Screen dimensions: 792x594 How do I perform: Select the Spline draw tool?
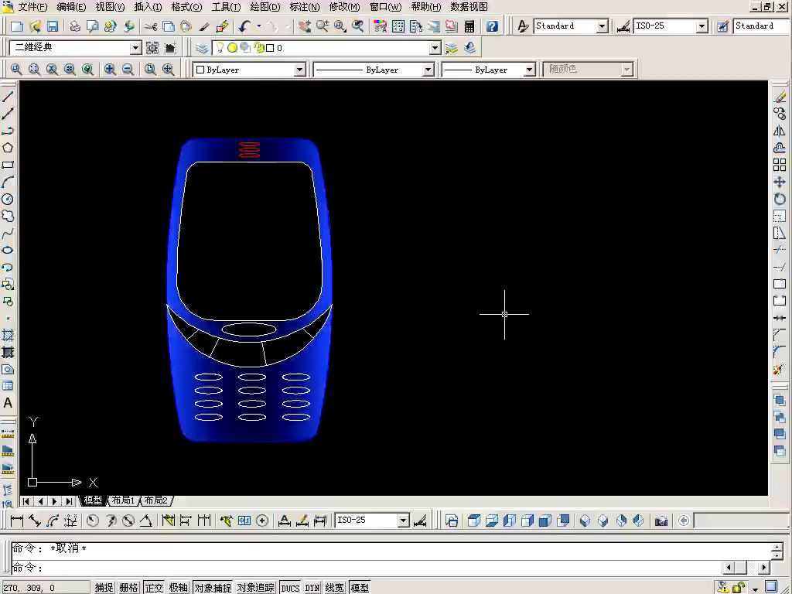pyautogui.click(x=8, y=234)
